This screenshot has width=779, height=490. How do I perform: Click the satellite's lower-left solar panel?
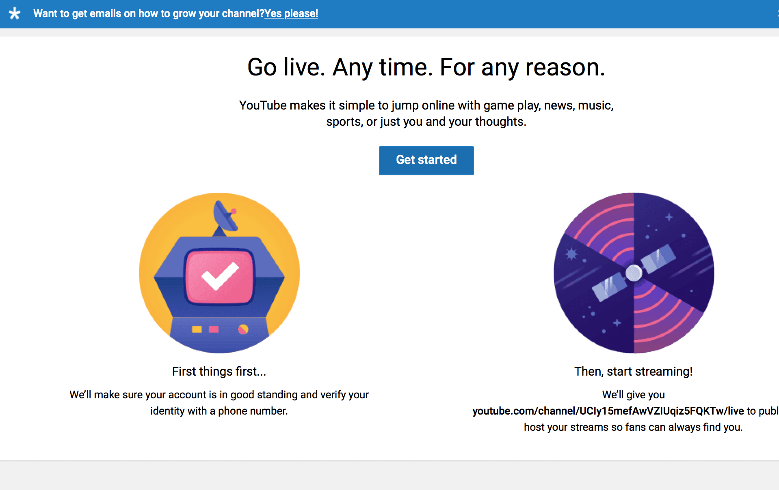(x=608, y=286)
